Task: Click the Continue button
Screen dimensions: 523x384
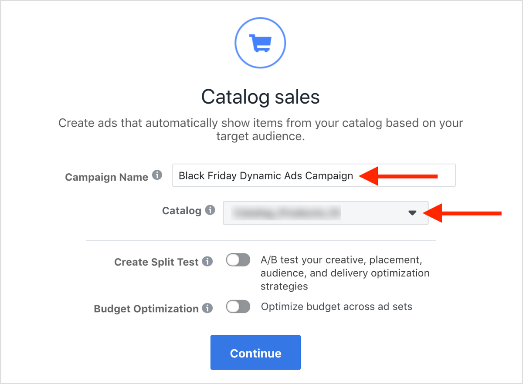Action: [x=255, y=353]
